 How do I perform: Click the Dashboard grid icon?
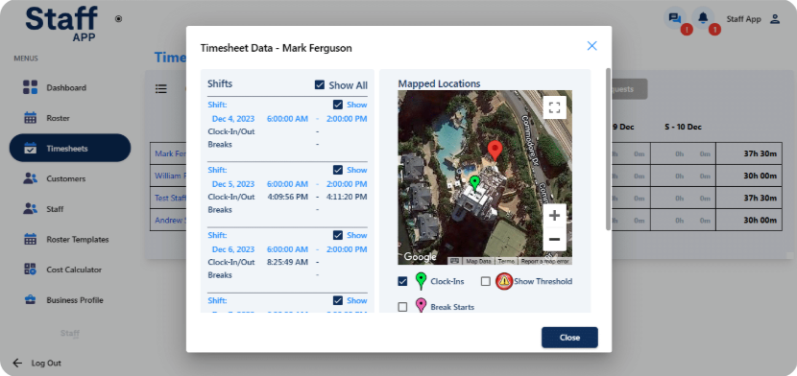click(x=31, y=87)
